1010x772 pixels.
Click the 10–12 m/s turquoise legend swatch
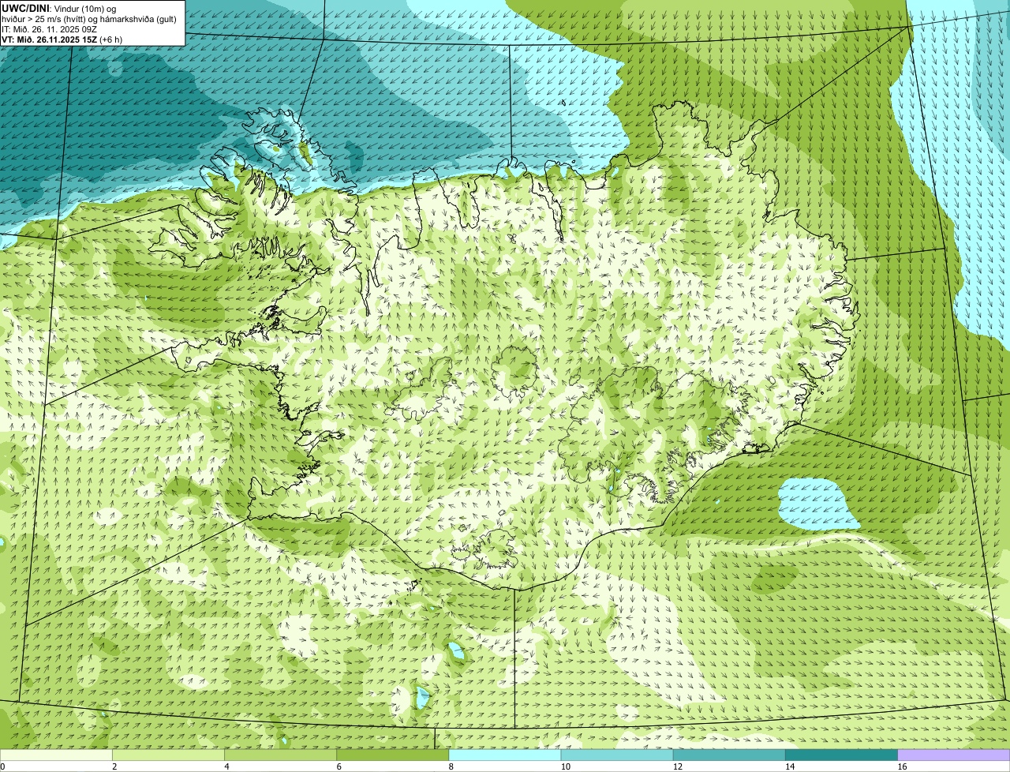617,755
